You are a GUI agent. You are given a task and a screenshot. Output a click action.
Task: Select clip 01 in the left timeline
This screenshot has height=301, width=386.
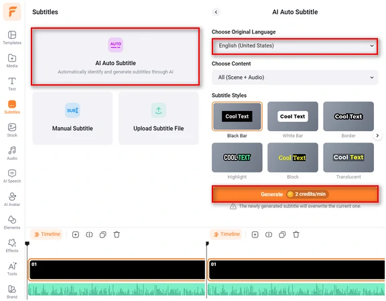[x=117, y=270]
